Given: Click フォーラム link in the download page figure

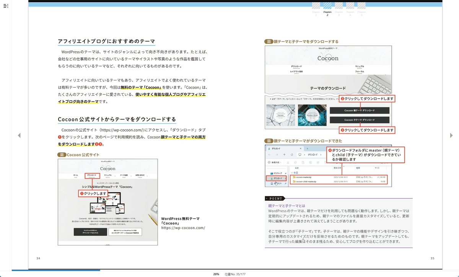Looking at the screenshot, I should (359, 72).
